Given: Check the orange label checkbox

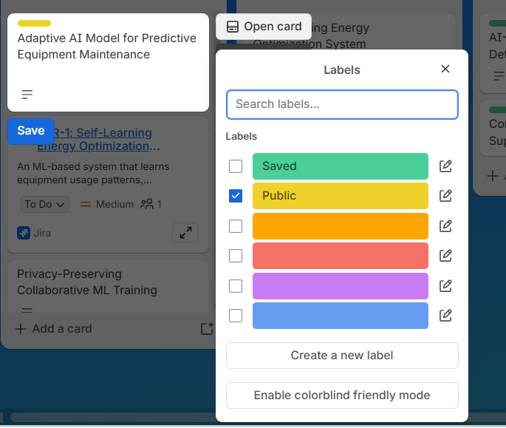Looking at the screenshot, I should (x=236, y=226).
